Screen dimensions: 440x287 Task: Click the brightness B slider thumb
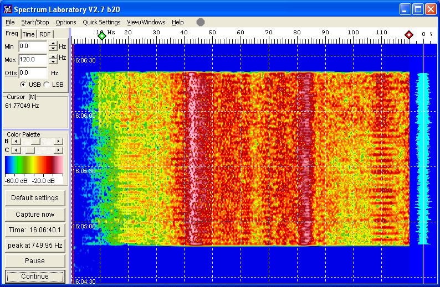tap(35, 142)
